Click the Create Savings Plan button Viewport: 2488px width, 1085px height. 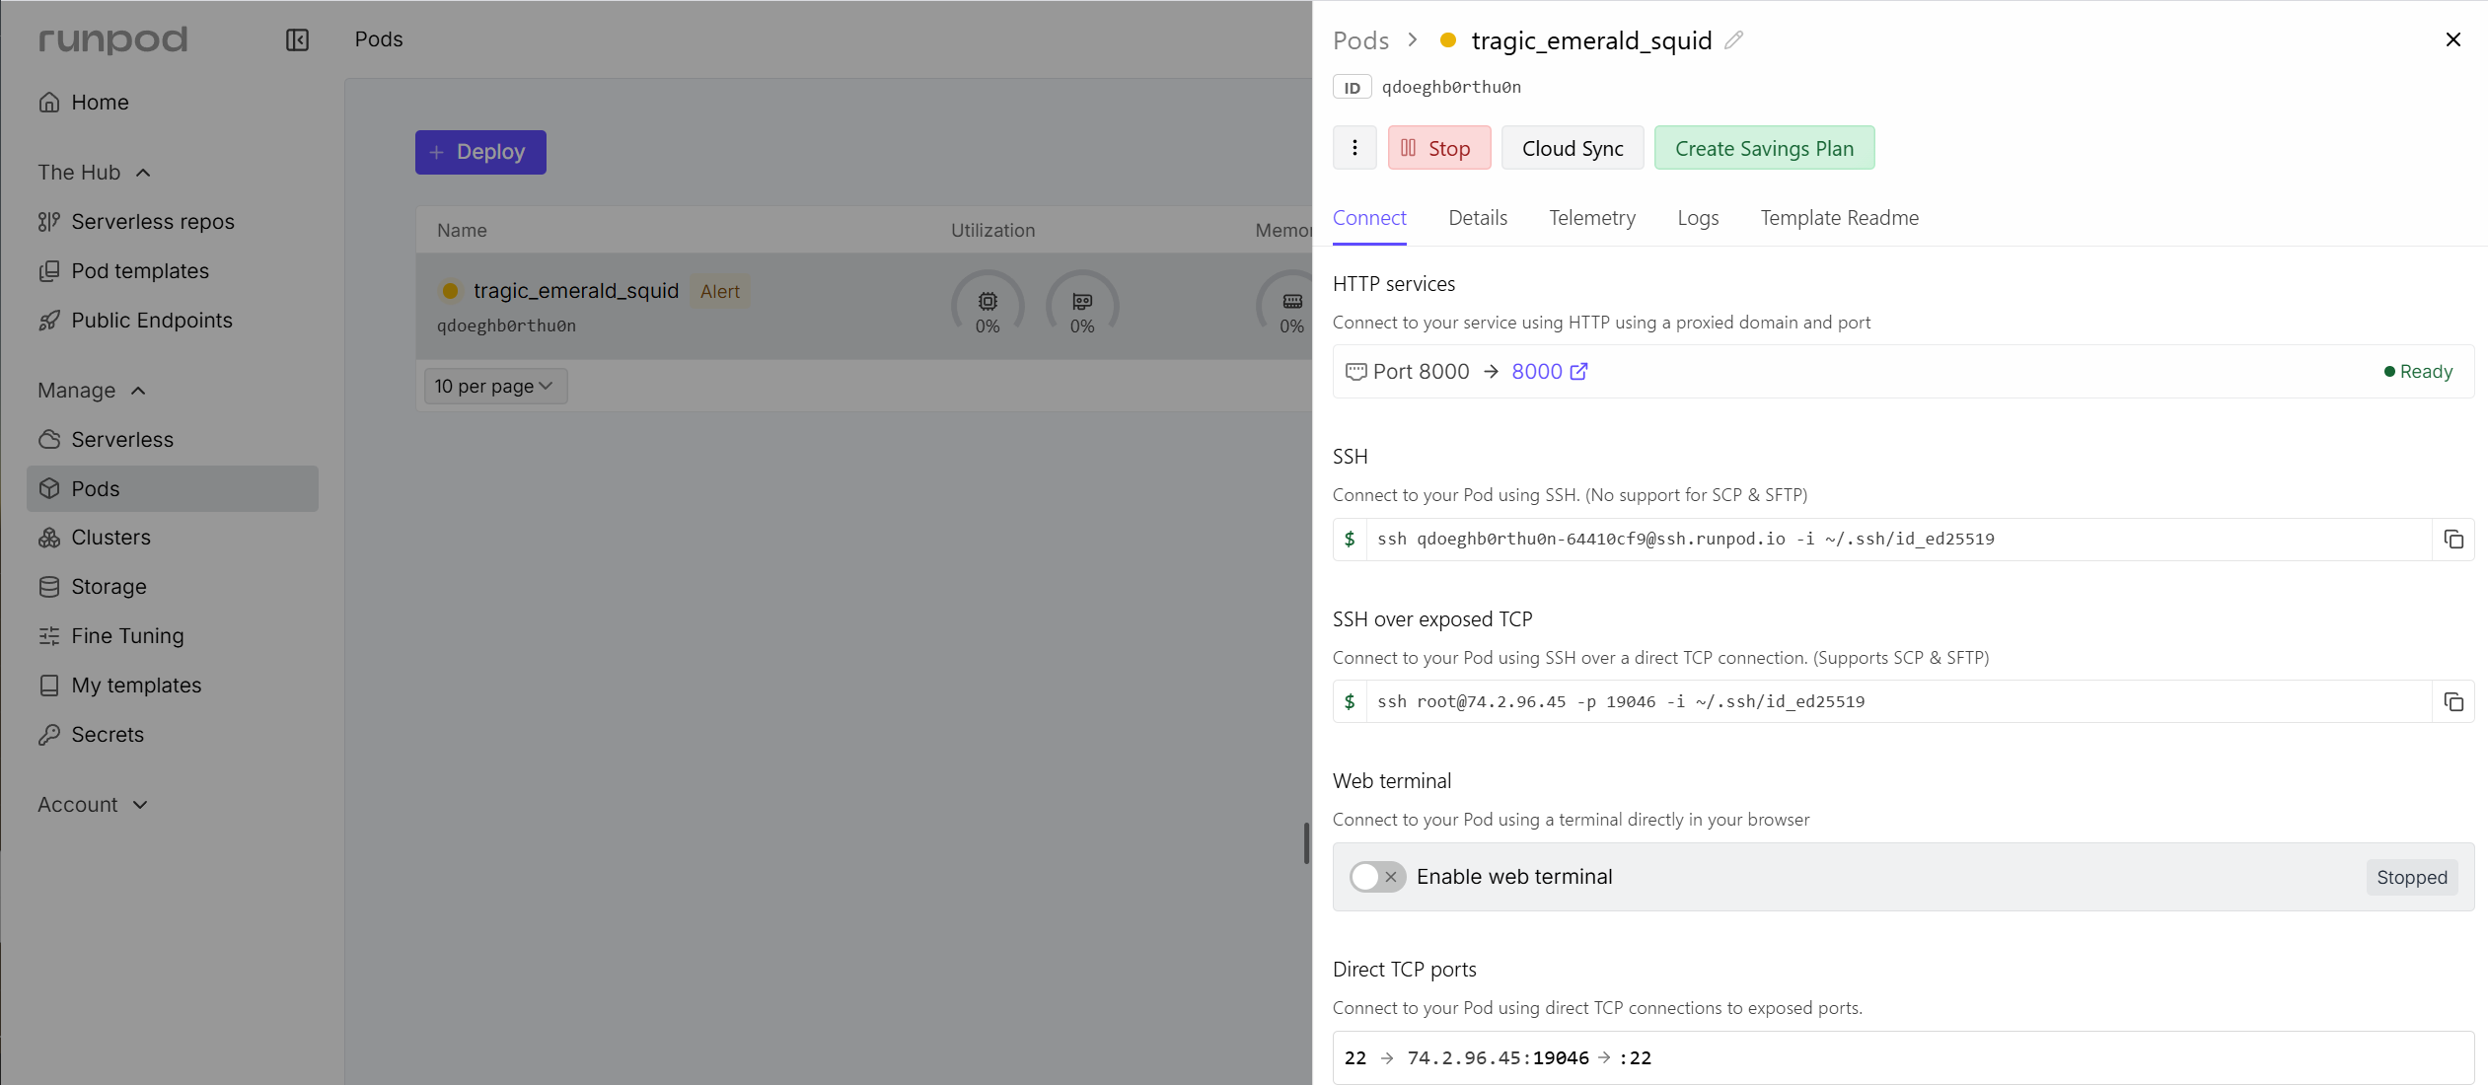pos(1763,148)
